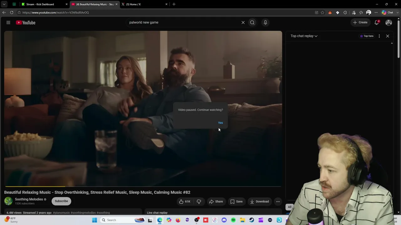
Task: Open Copilot Chat in the browser
Action: click(x=388, y=12)
